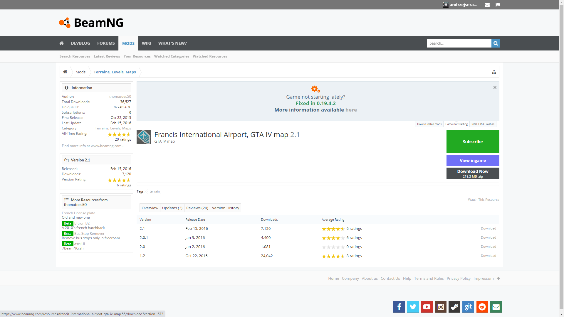Download version 2.0.1 from the table

coord(488,237)
